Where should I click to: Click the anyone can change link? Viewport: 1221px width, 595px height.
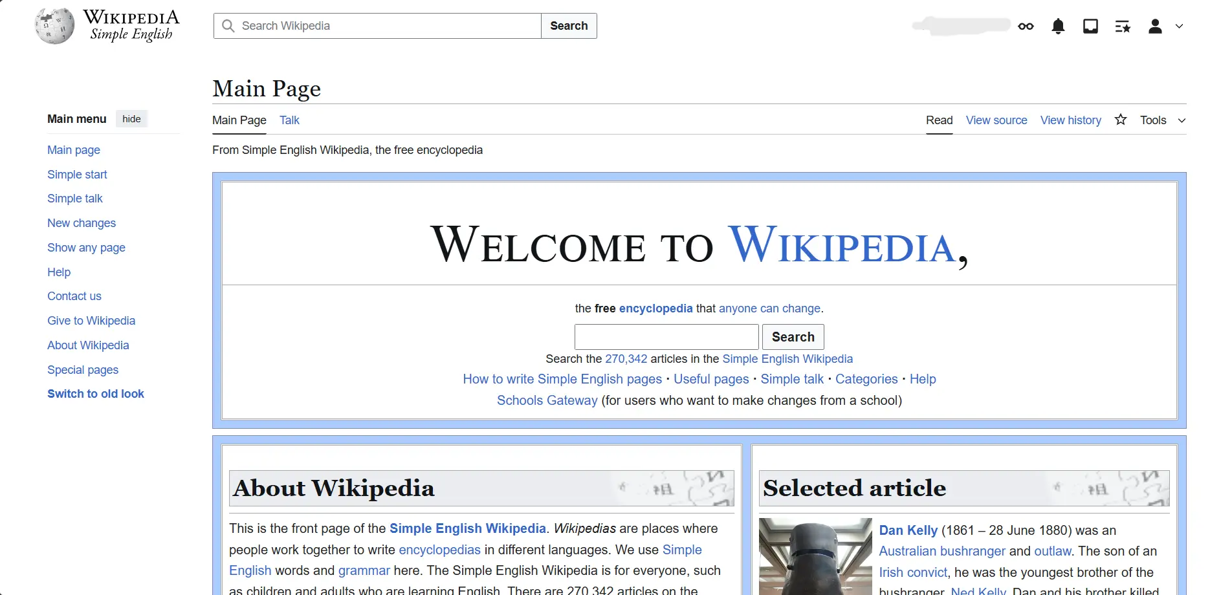[769, 308]
